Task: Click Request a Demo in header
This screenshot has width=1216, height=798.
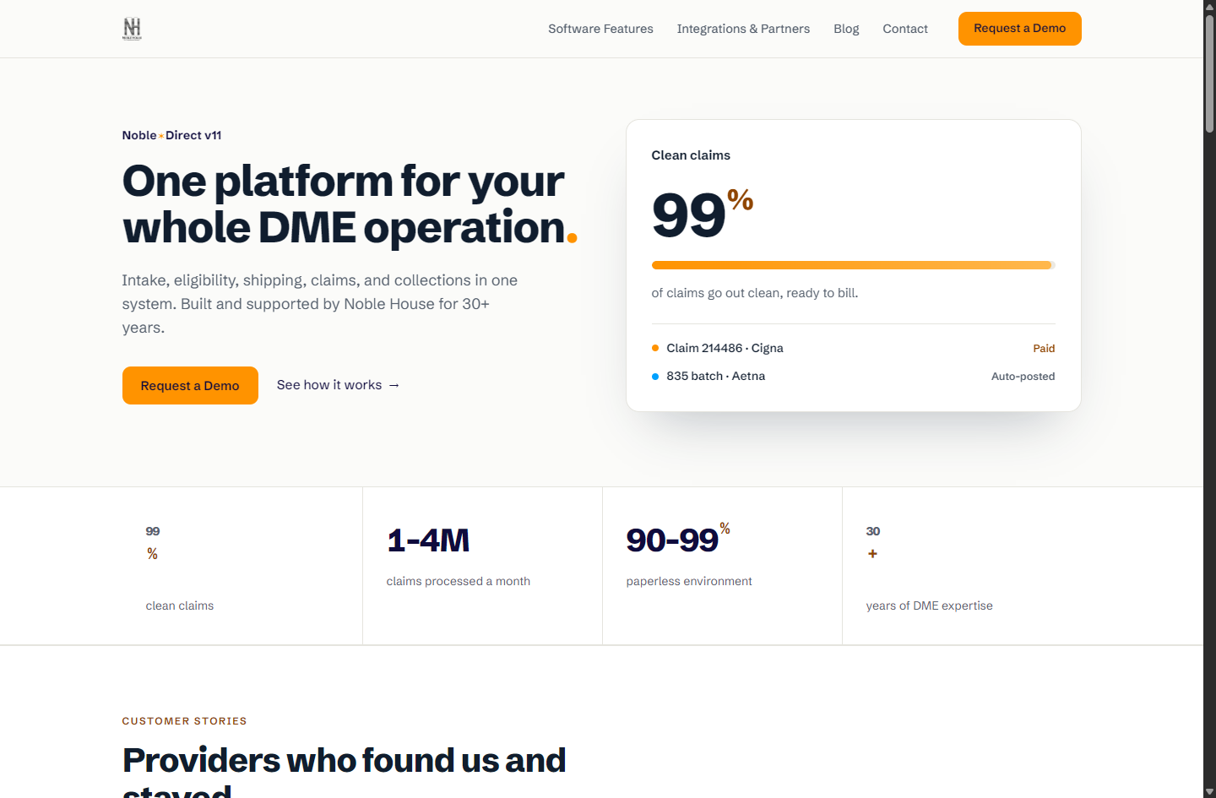Action: (x=1019, y=29)
